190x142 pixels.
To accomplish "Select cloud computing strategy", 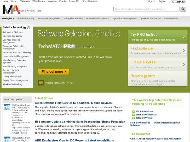I will [26, 18].
